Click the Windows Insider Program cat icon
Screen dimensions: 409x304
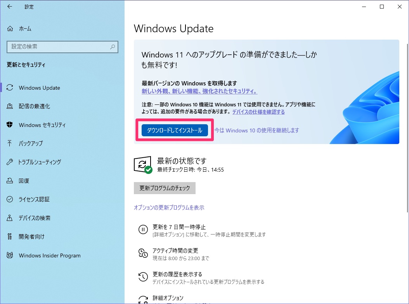10,255
